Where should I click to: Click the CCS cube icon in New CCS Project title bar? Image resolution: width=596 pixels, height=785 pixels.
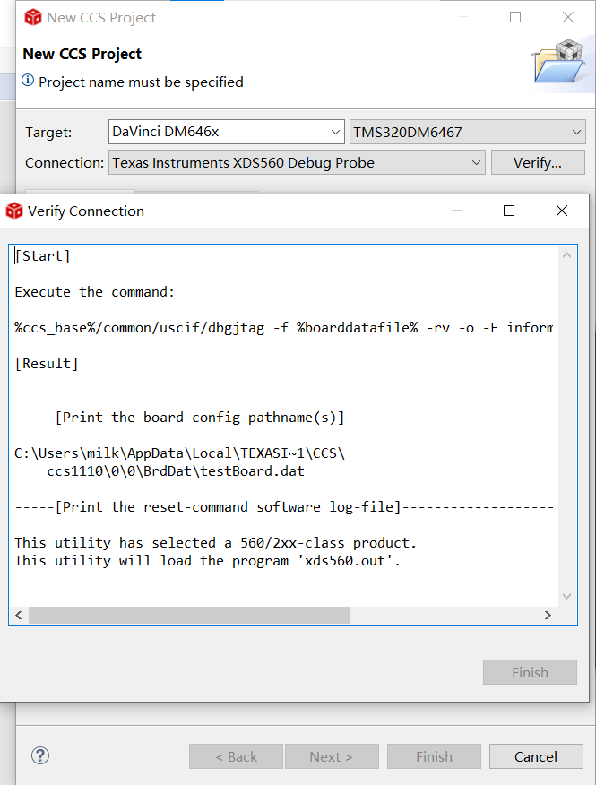click(33, 17)
